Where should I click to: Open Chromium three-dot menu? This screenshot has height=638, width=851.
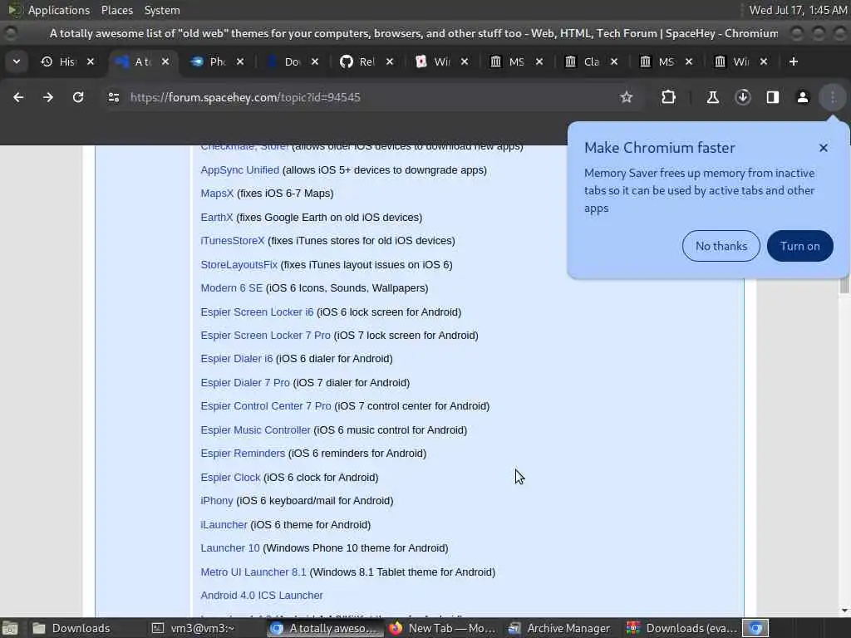[833, 97]
